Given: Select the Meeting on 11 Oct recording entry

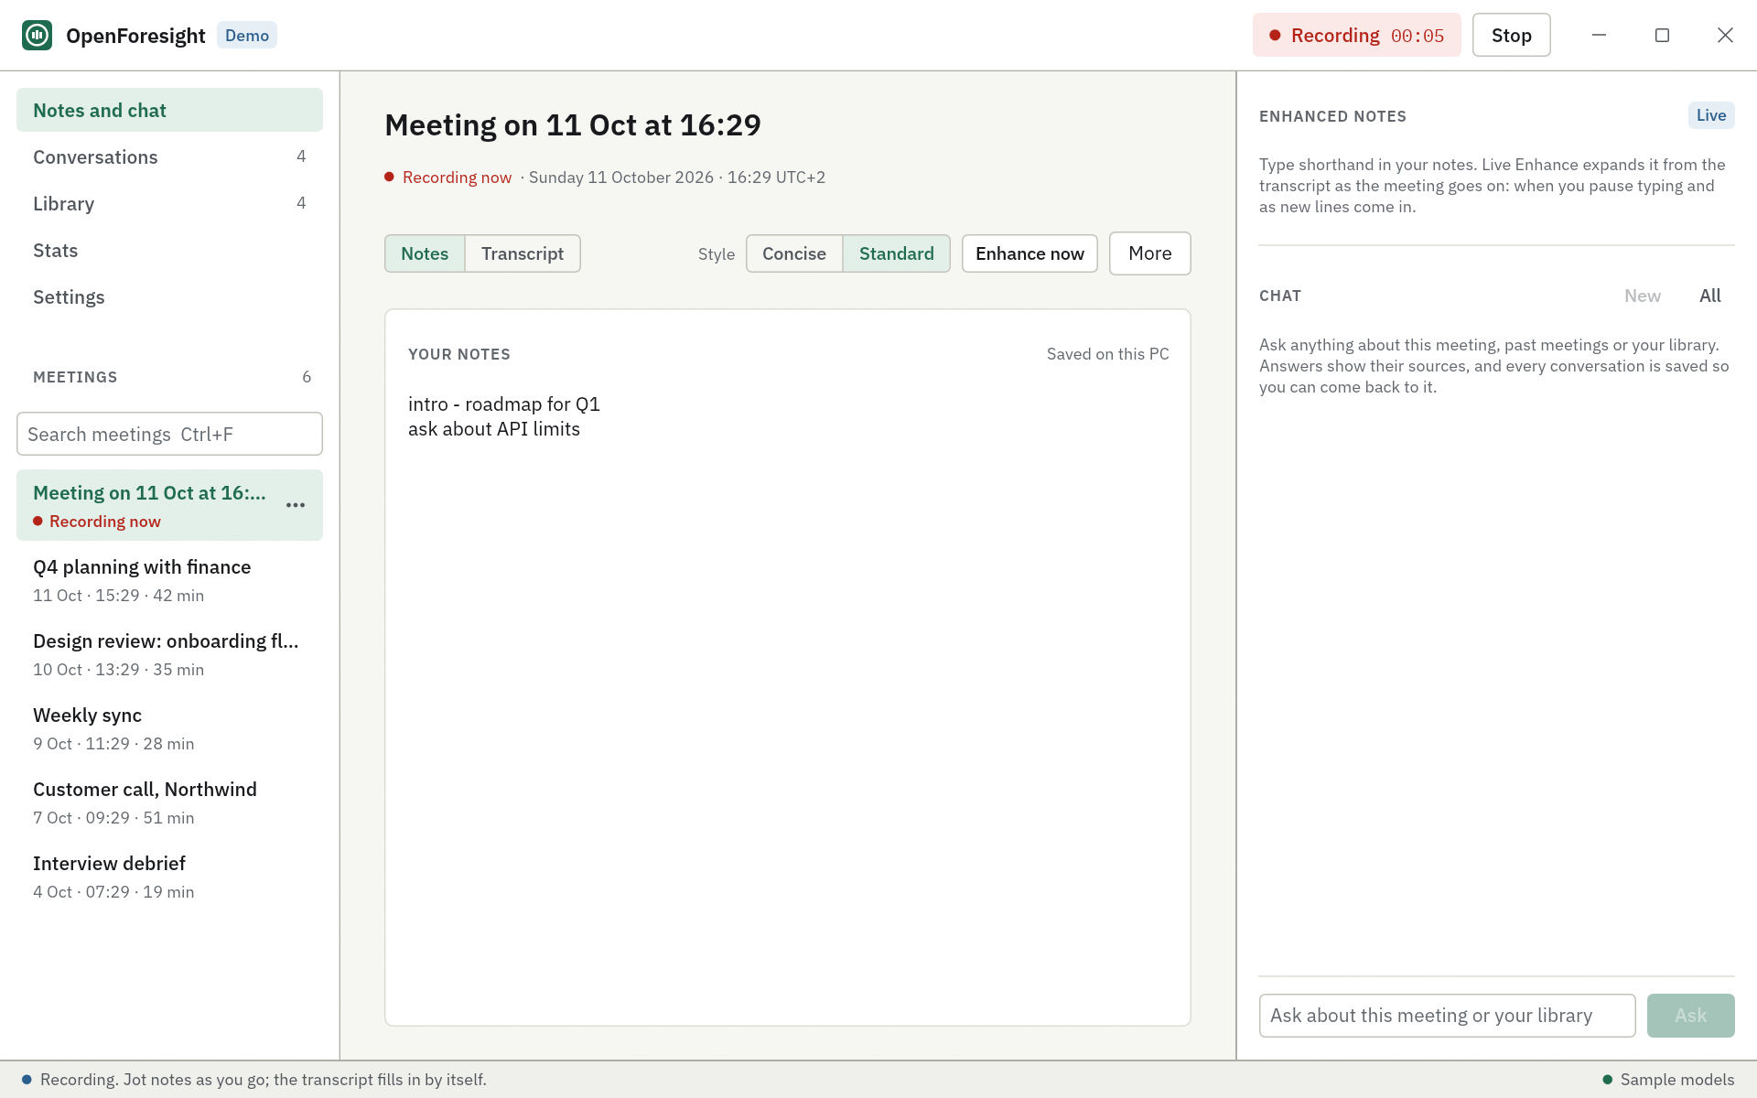Looking at the screenshot, I should [169, 505].
